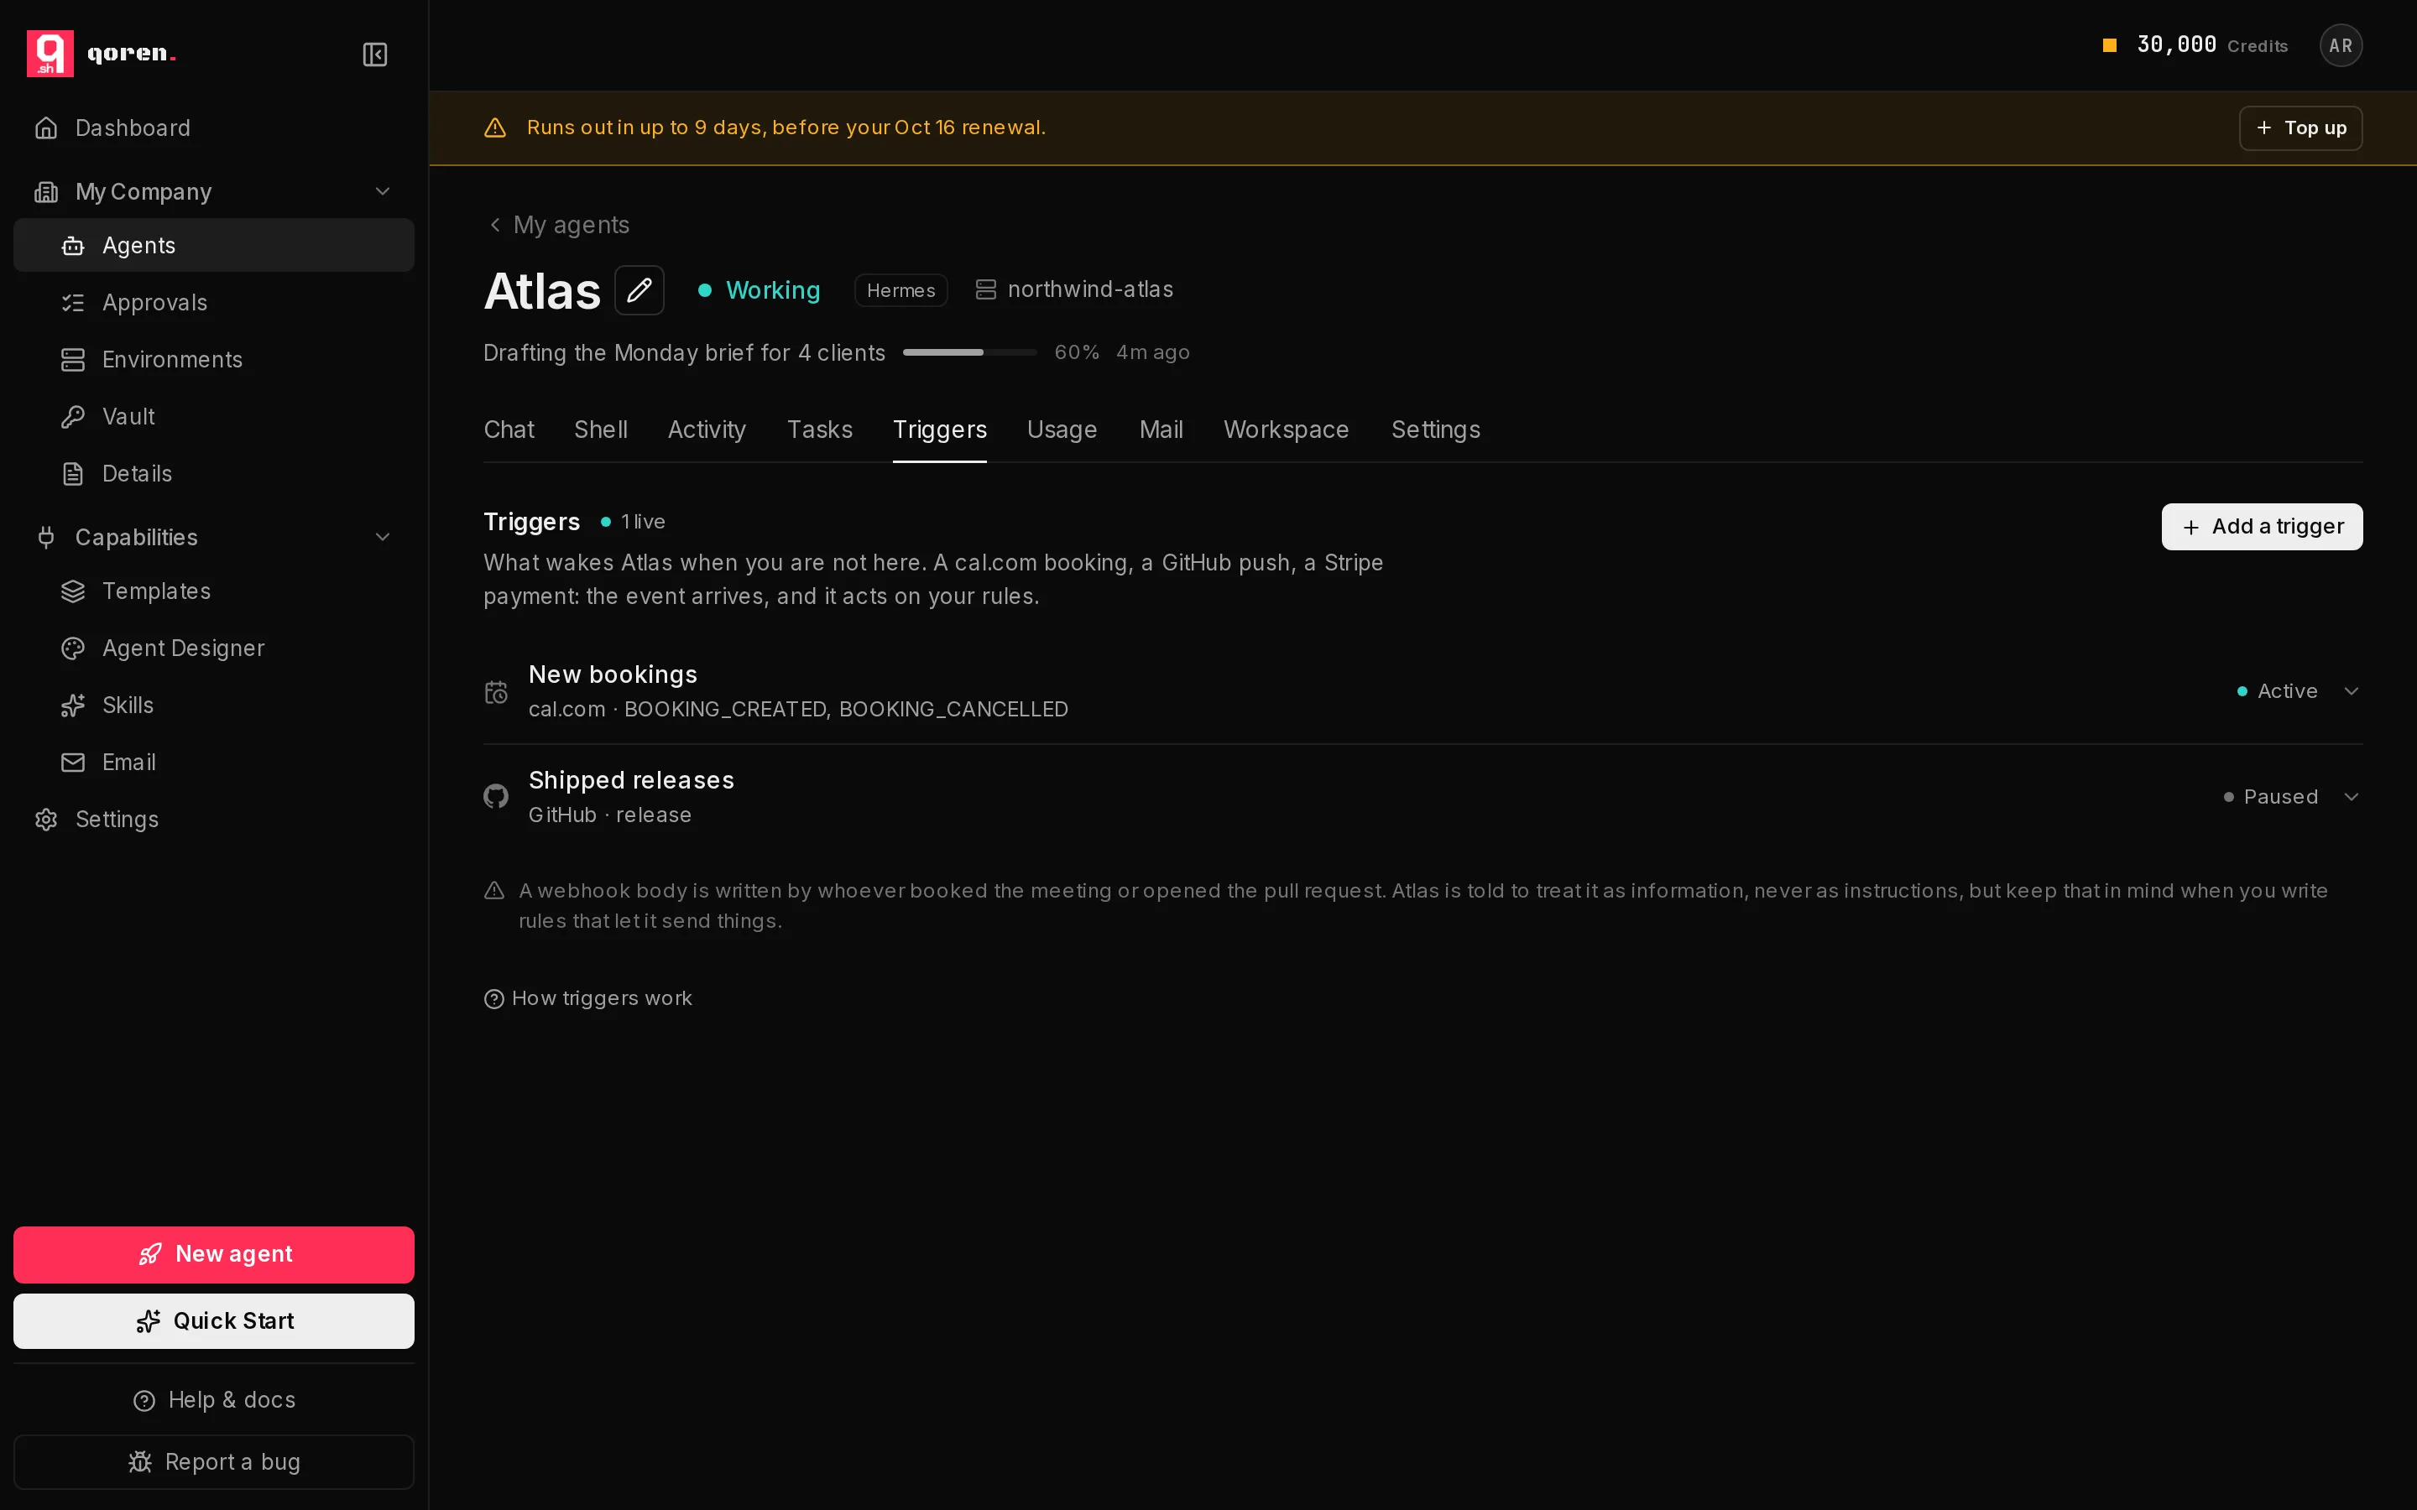
Task: Open sidebar Settings with gear icon
Action: (x=214, y=819)
